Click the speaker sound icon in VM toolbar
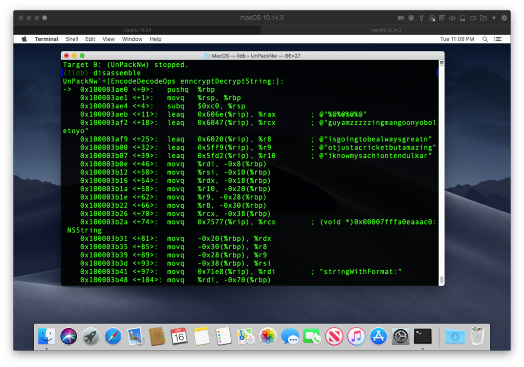 (x=452, y=18)
